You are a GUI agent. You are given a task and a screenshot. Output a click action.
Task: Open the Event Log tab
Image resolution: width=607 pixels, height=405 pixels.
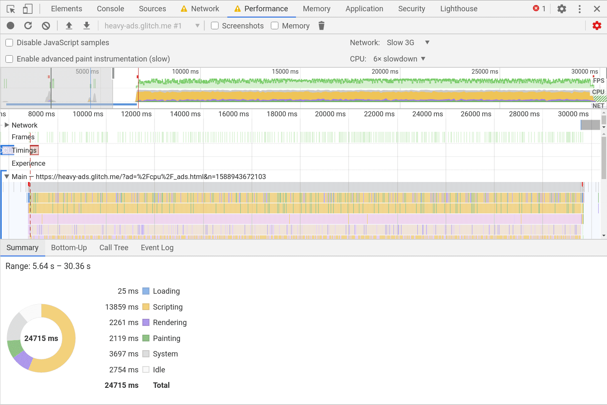click(x=157, y=248)
